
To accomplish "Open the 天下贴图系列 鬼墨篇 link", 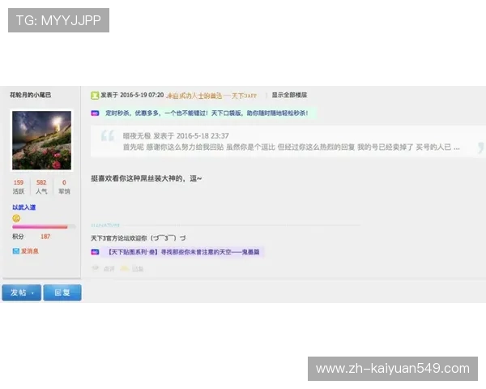I will point(184,252).
